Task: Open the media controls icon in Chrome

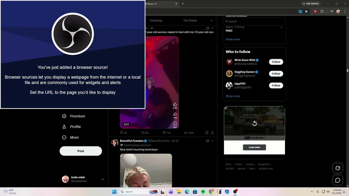Action: click(x=332, y=11)
